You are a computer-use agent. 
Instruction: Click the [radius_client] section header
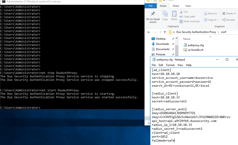point(165,94)
